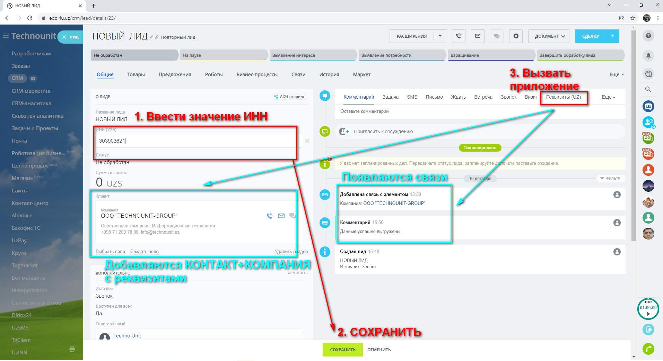
Task: Open a new browser tab
Action: pyautogui.click(x=94, y=6)
